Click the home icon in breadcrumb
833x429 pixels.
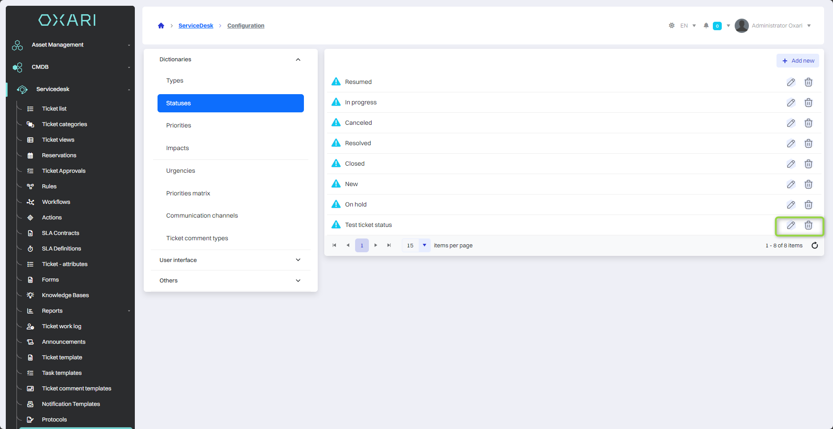point(161,26)
